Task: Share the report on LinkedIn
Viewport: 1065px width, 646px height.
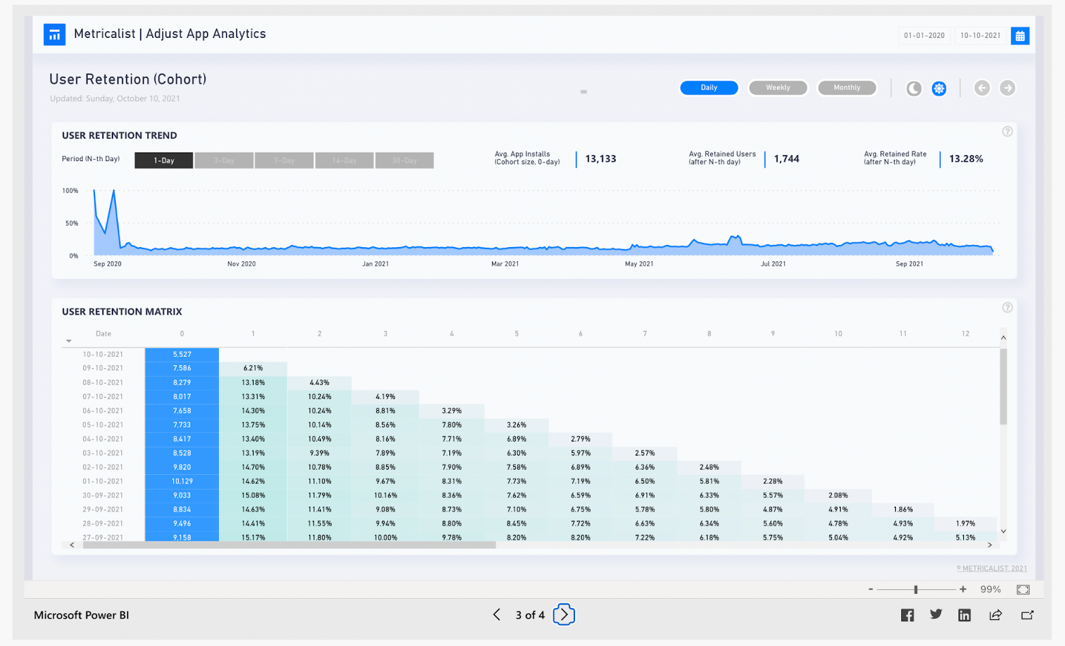Action: [x=964, y=615]
